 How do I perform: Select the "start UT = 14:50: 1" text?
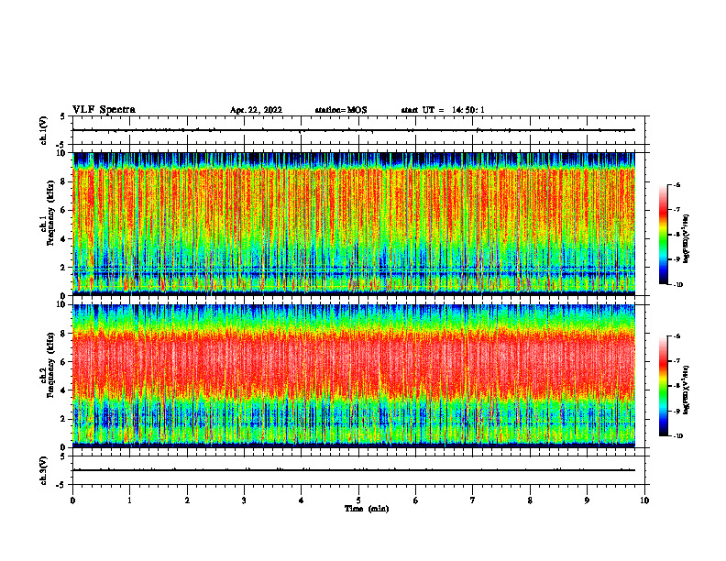point(443,110)
